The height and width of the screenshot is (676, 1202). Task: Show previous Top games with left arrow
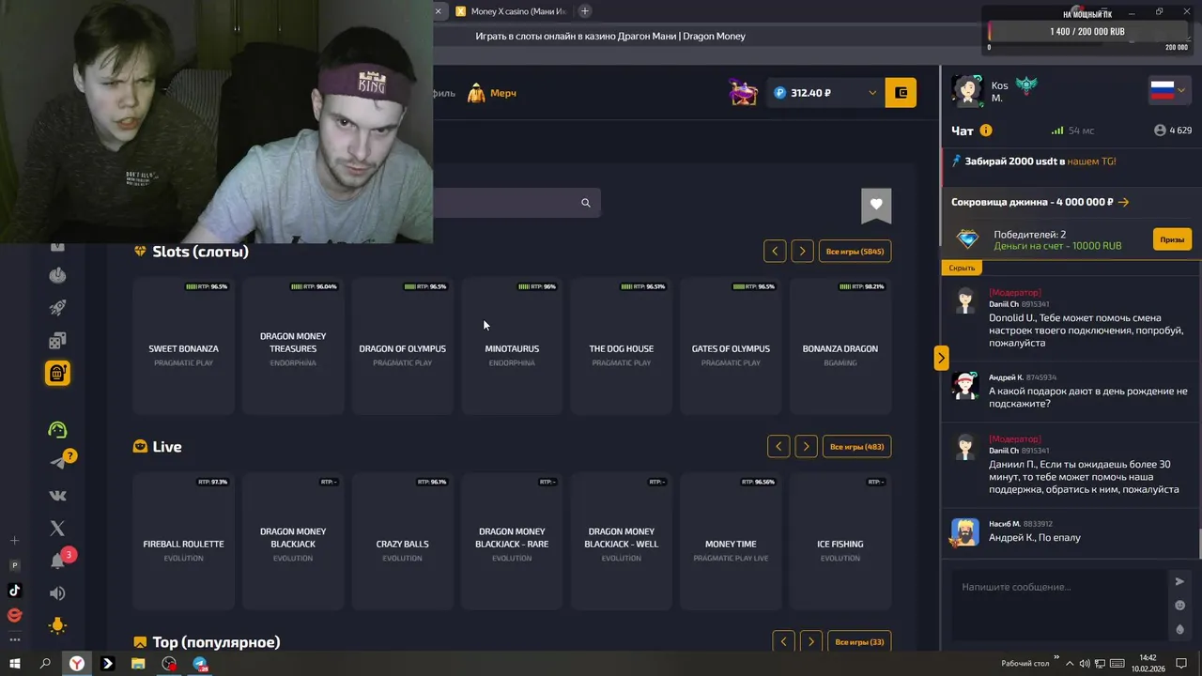[x=784, y=641]
